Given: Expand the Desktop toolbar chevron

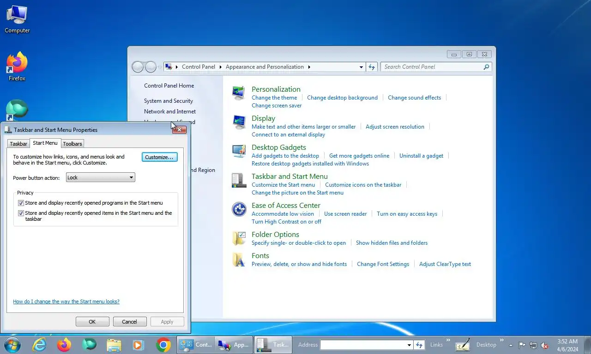Looking at the screenshot, I should 501,341.
